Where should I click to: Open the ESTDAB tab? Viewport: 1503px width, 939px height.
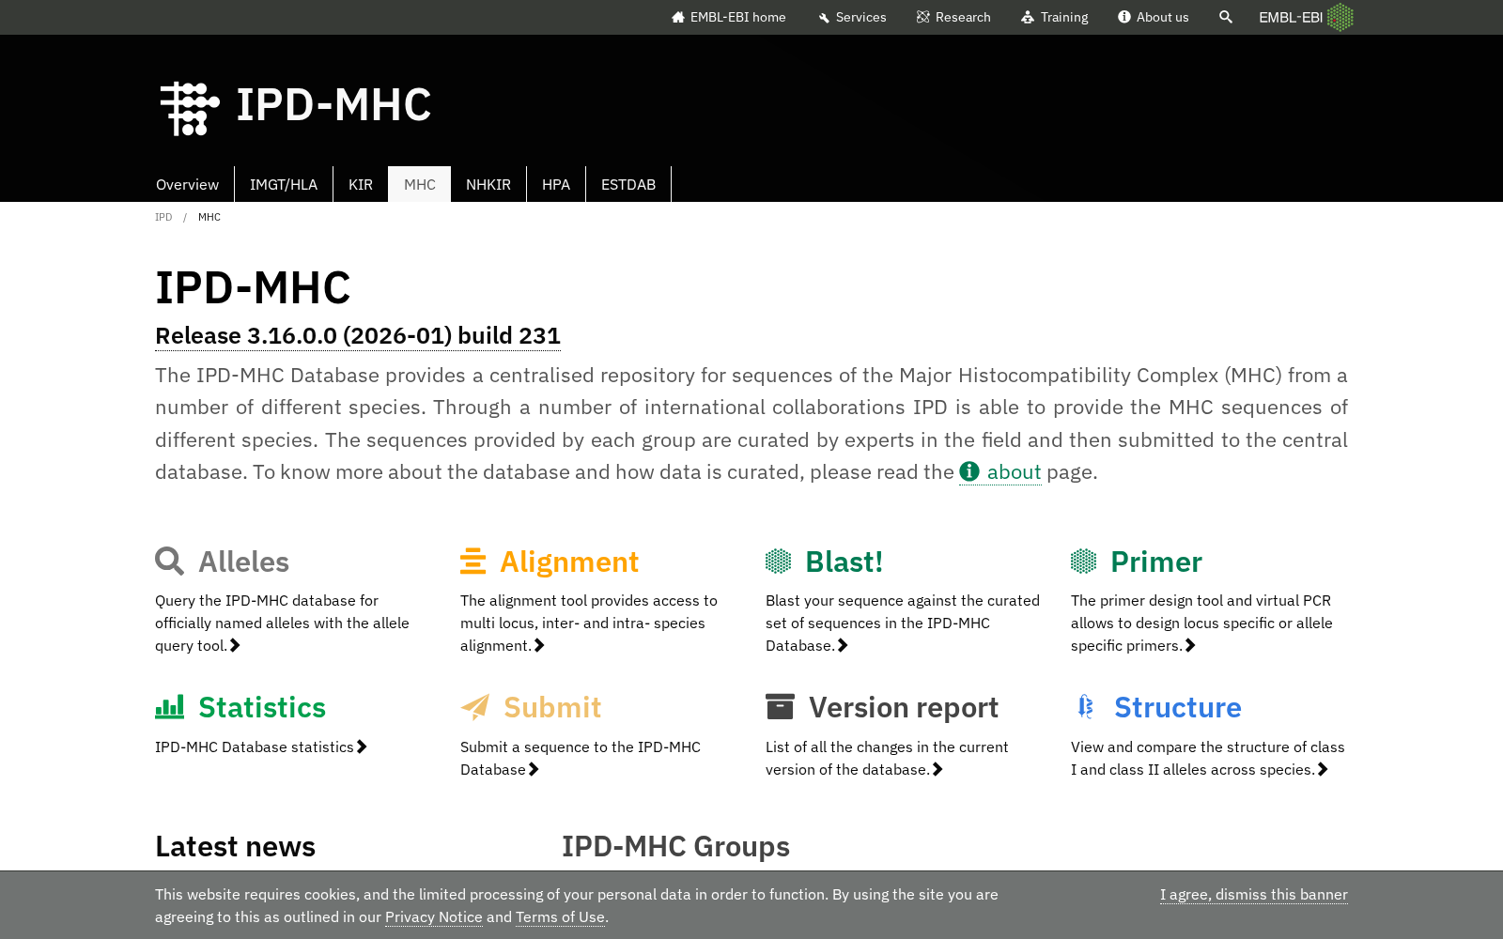(x=628, y=184)
